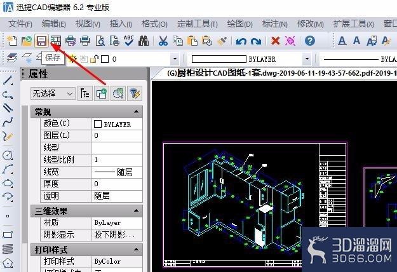Cut selection with the scissors icon
Screen dimensions: 397x272
[x=163, y=41]
